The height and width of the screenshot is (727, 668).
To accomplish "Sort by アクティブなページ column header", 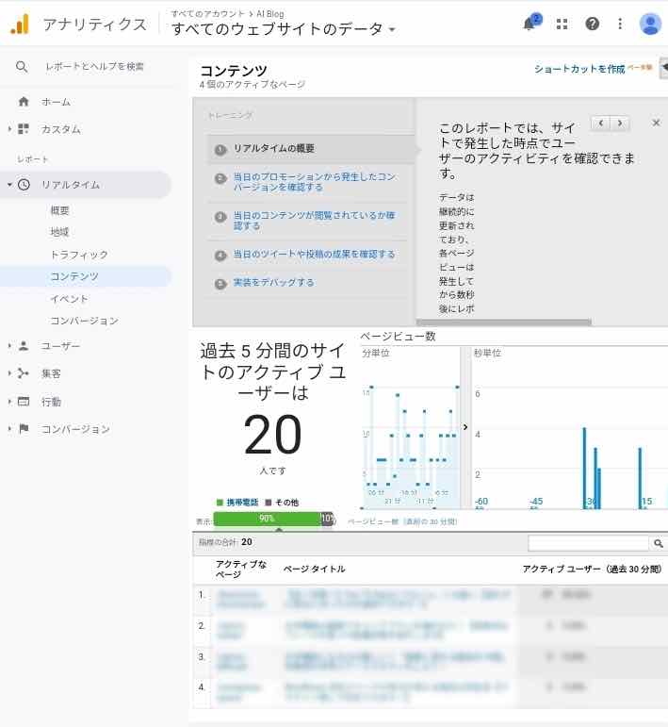I will [241, 569].
